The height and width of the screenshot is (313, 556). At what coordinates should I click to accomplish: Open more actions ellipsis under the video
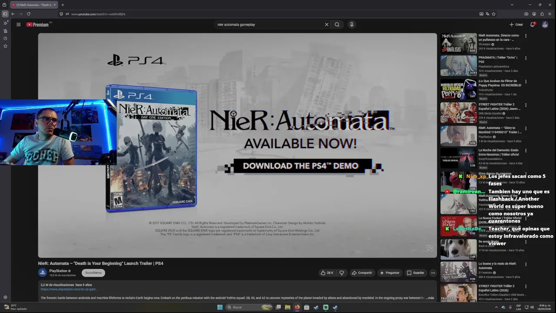coord(433,273)
